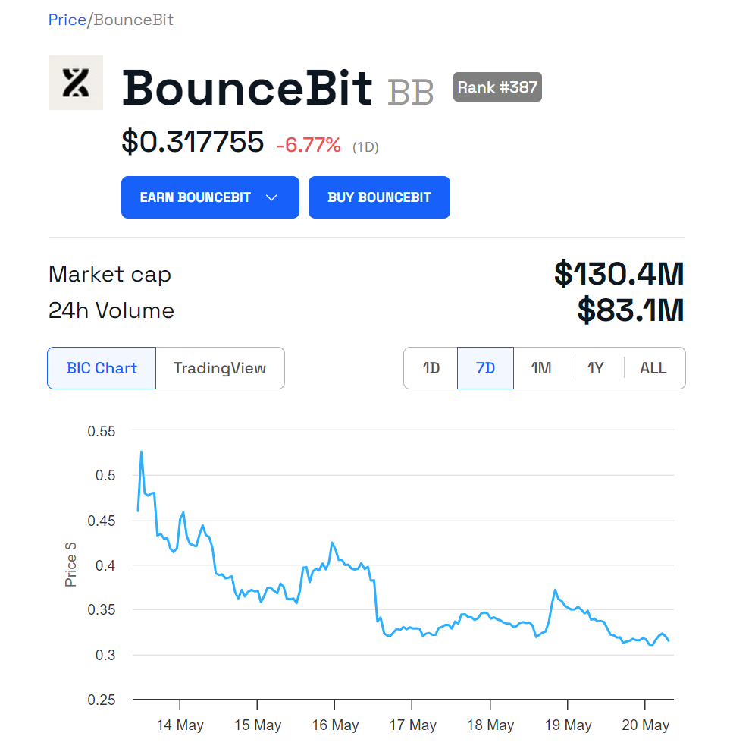Select the 1Y time range
This screenshot has height=749, width=755.
coord(596,368)
